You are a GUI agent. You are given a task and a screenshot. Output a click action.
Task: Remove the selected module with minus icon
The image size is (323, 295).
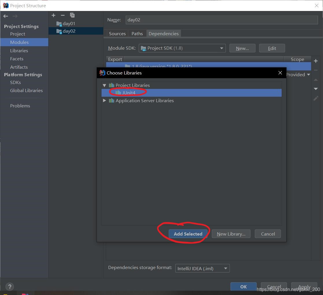click(x=63, y=15)
